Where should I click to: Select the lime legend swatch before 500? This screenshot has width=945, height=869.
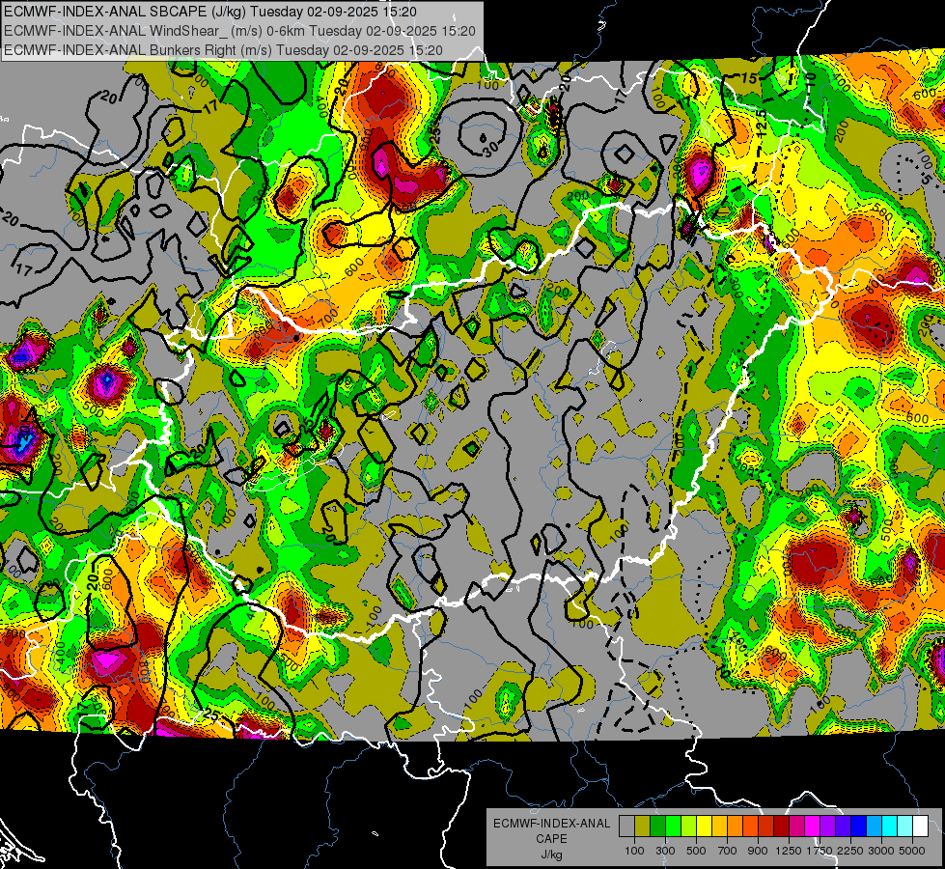[x=688, y=827]
